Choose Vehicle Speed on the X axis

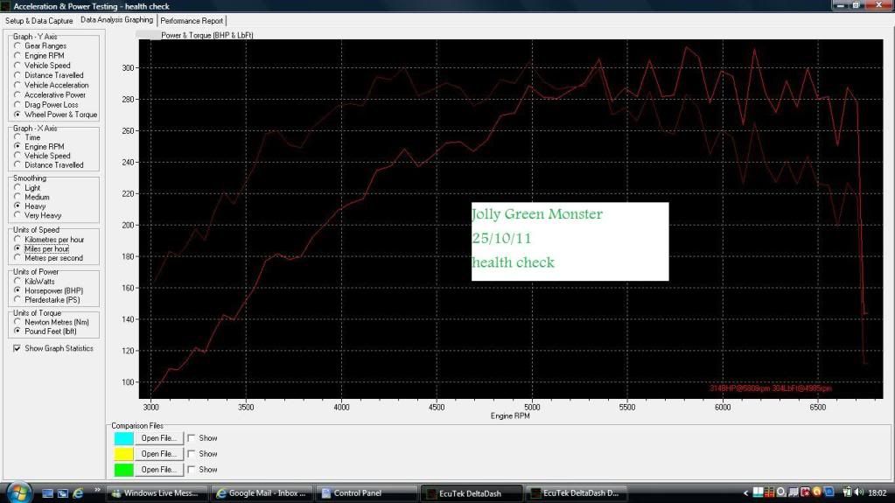coord(17,156)
